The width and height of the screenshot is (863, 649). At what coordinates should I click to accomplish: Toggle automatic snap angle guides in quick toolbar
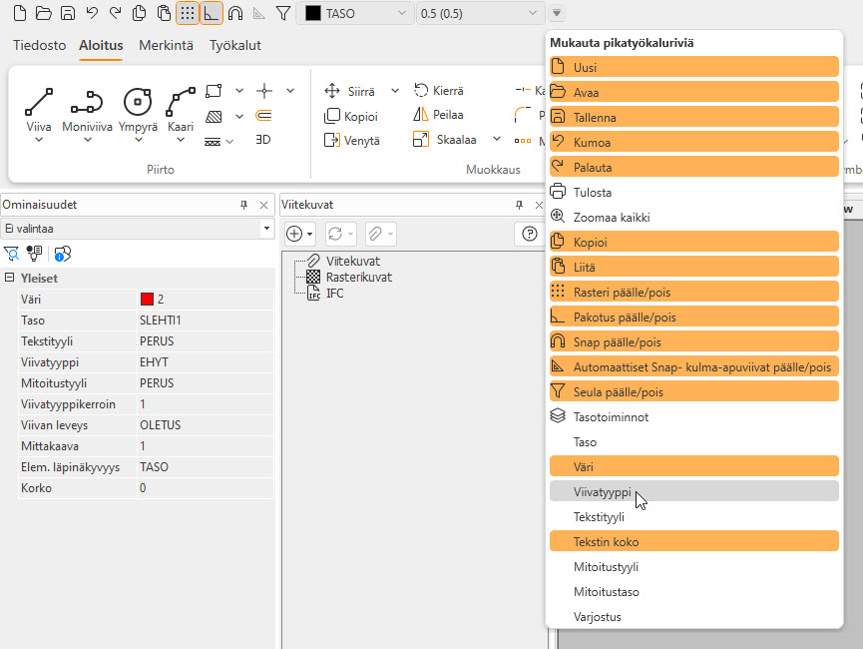pyautogui.click(x=259, y=13)
